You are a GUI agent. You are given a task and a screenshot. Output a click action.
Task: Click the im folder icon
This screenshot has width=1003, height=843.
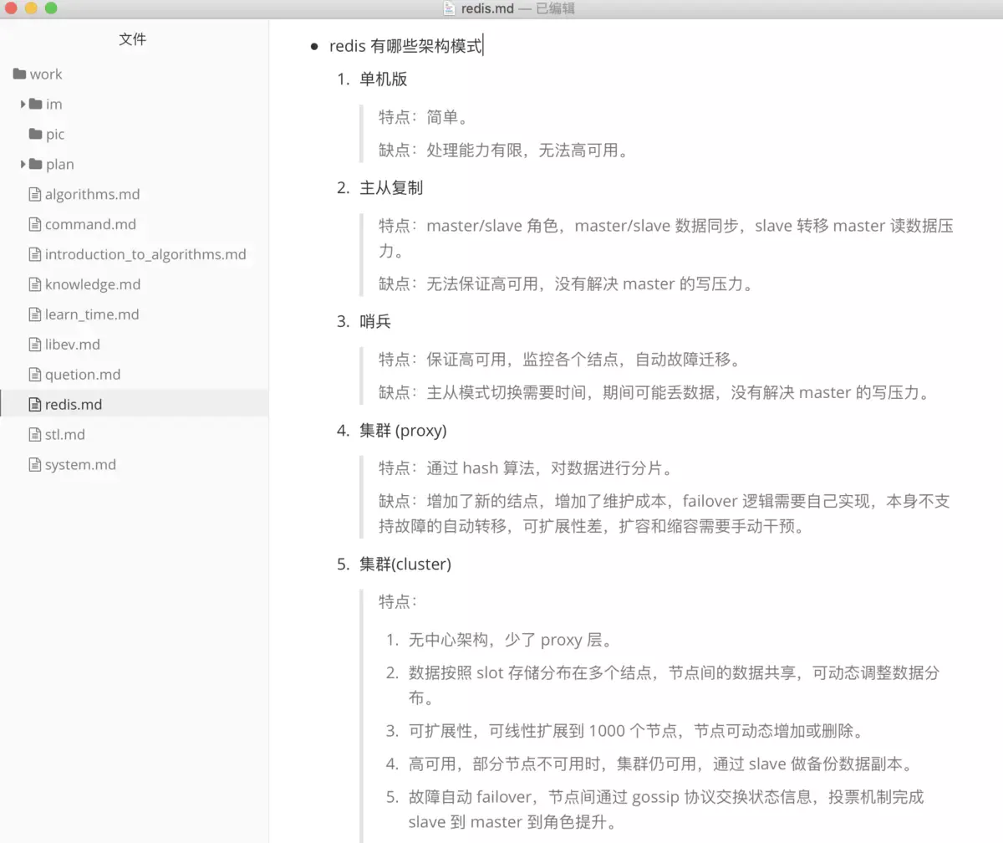point(35,105)
